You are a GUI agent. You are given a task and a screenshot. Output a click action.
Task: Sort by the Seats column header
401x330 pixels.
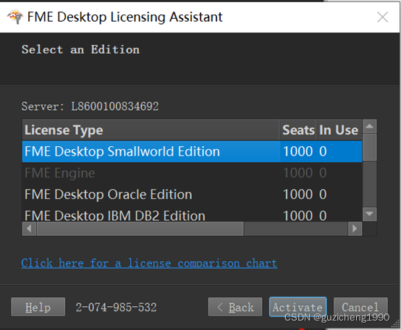click(298, 130)
